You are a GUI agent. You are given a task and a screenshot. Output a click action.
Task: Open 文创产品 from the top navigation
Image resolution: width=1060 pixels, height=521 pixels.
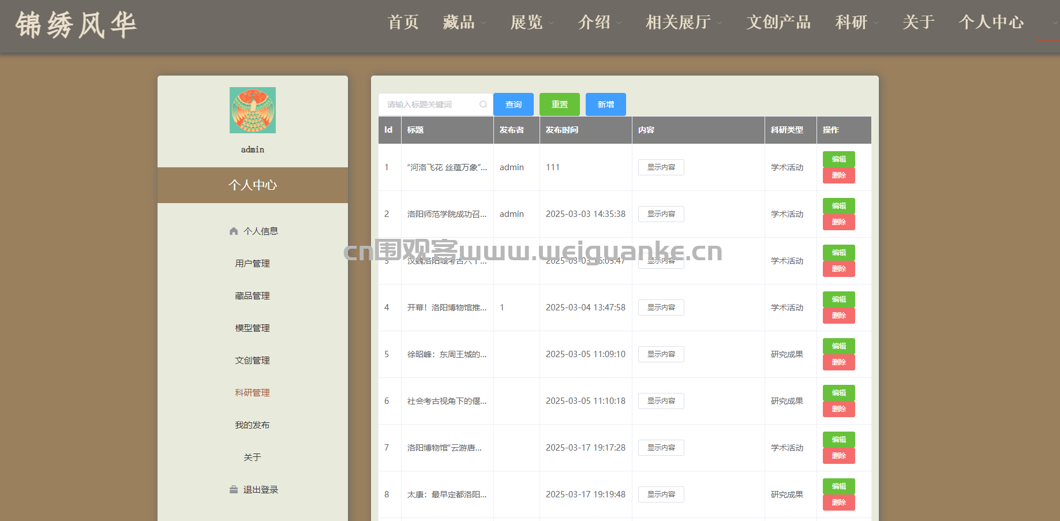(x=778, y=23)
